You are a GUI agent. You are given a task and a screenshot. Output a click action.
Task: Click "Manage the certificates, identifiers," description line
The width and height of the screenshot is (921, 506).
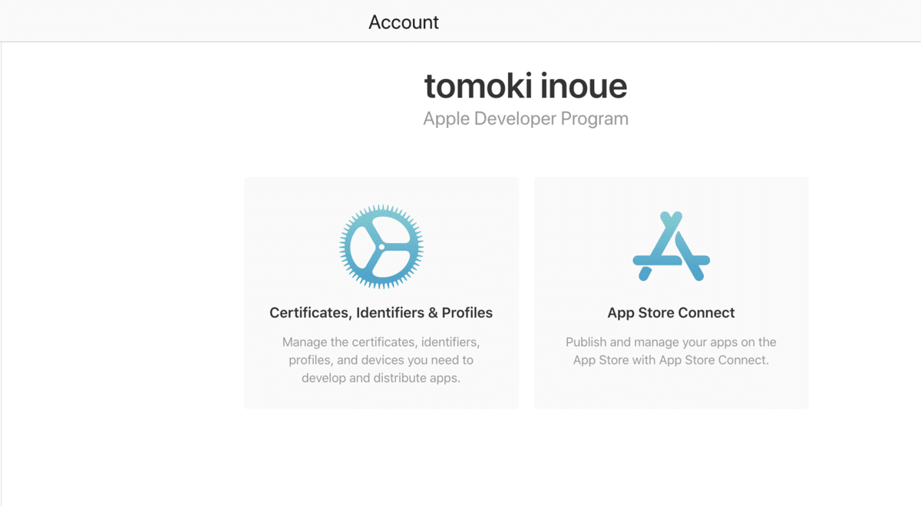pyautogui.click(x=381, y=342)
